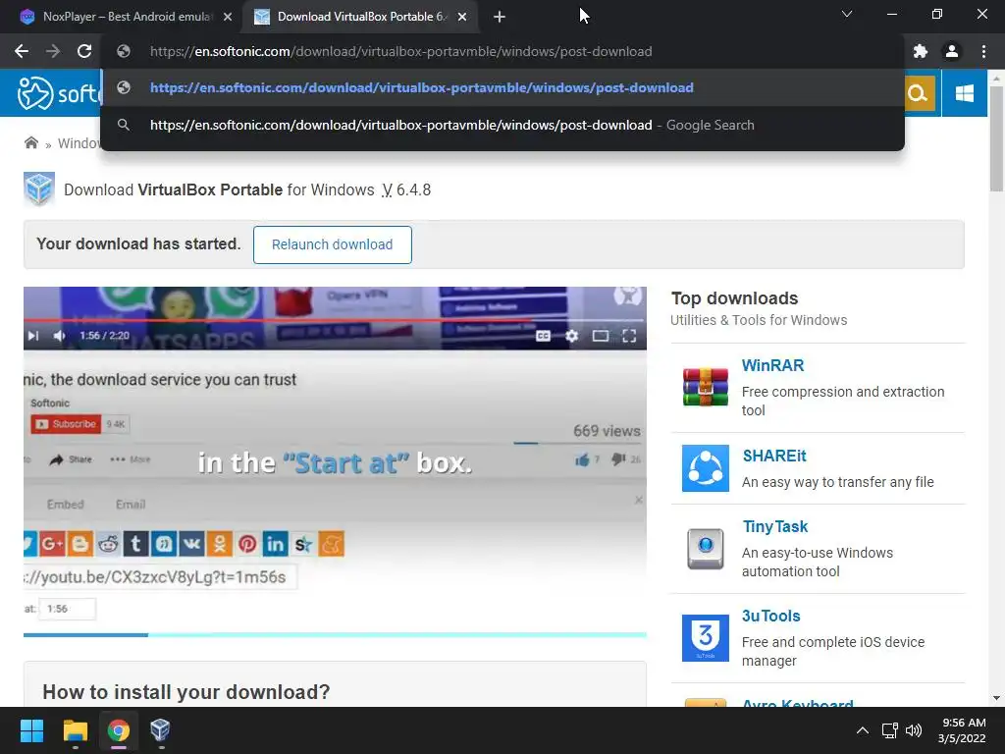Mute the video volume
The image size is (1005, 754).
[x=60, y=336]
